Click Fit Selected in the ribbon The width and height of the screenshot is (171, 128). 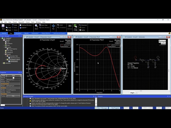coord(61,27)
